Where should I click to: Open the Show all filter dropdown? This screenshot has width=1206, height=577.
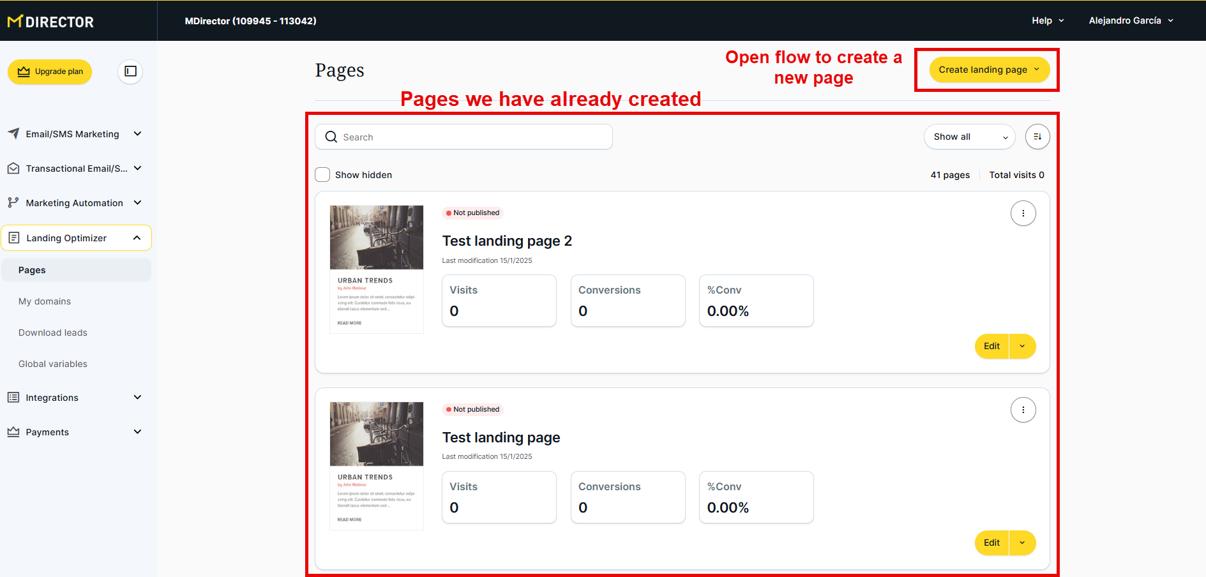pyautogui.click(x=969, y=137)
